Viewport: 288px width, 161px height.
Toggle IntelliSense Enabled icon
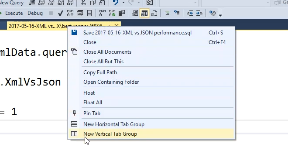coord(89,13)
